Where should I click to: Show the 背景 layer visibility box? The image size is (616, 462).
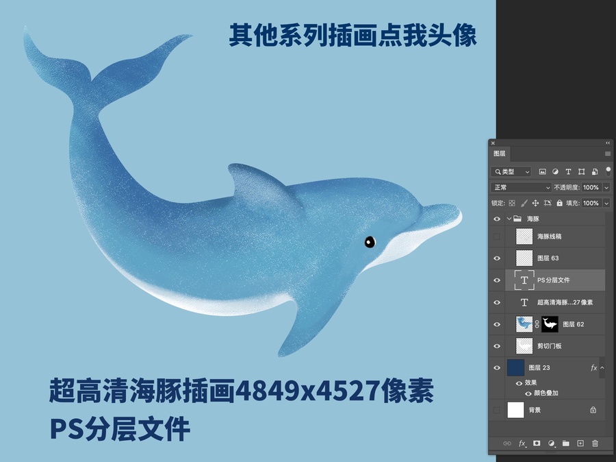coord(497,410)
